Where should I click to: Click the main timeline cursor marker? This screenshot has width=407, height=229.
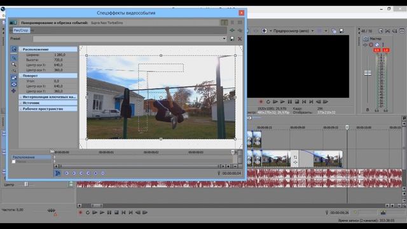coord(347,127)
